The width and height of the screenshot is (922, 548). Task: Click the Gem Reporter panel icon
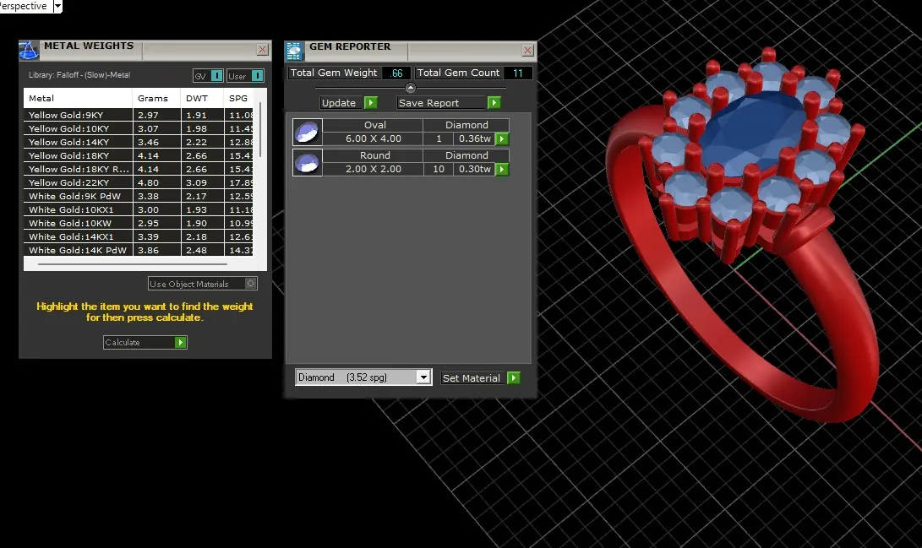(x=294, y=52)
